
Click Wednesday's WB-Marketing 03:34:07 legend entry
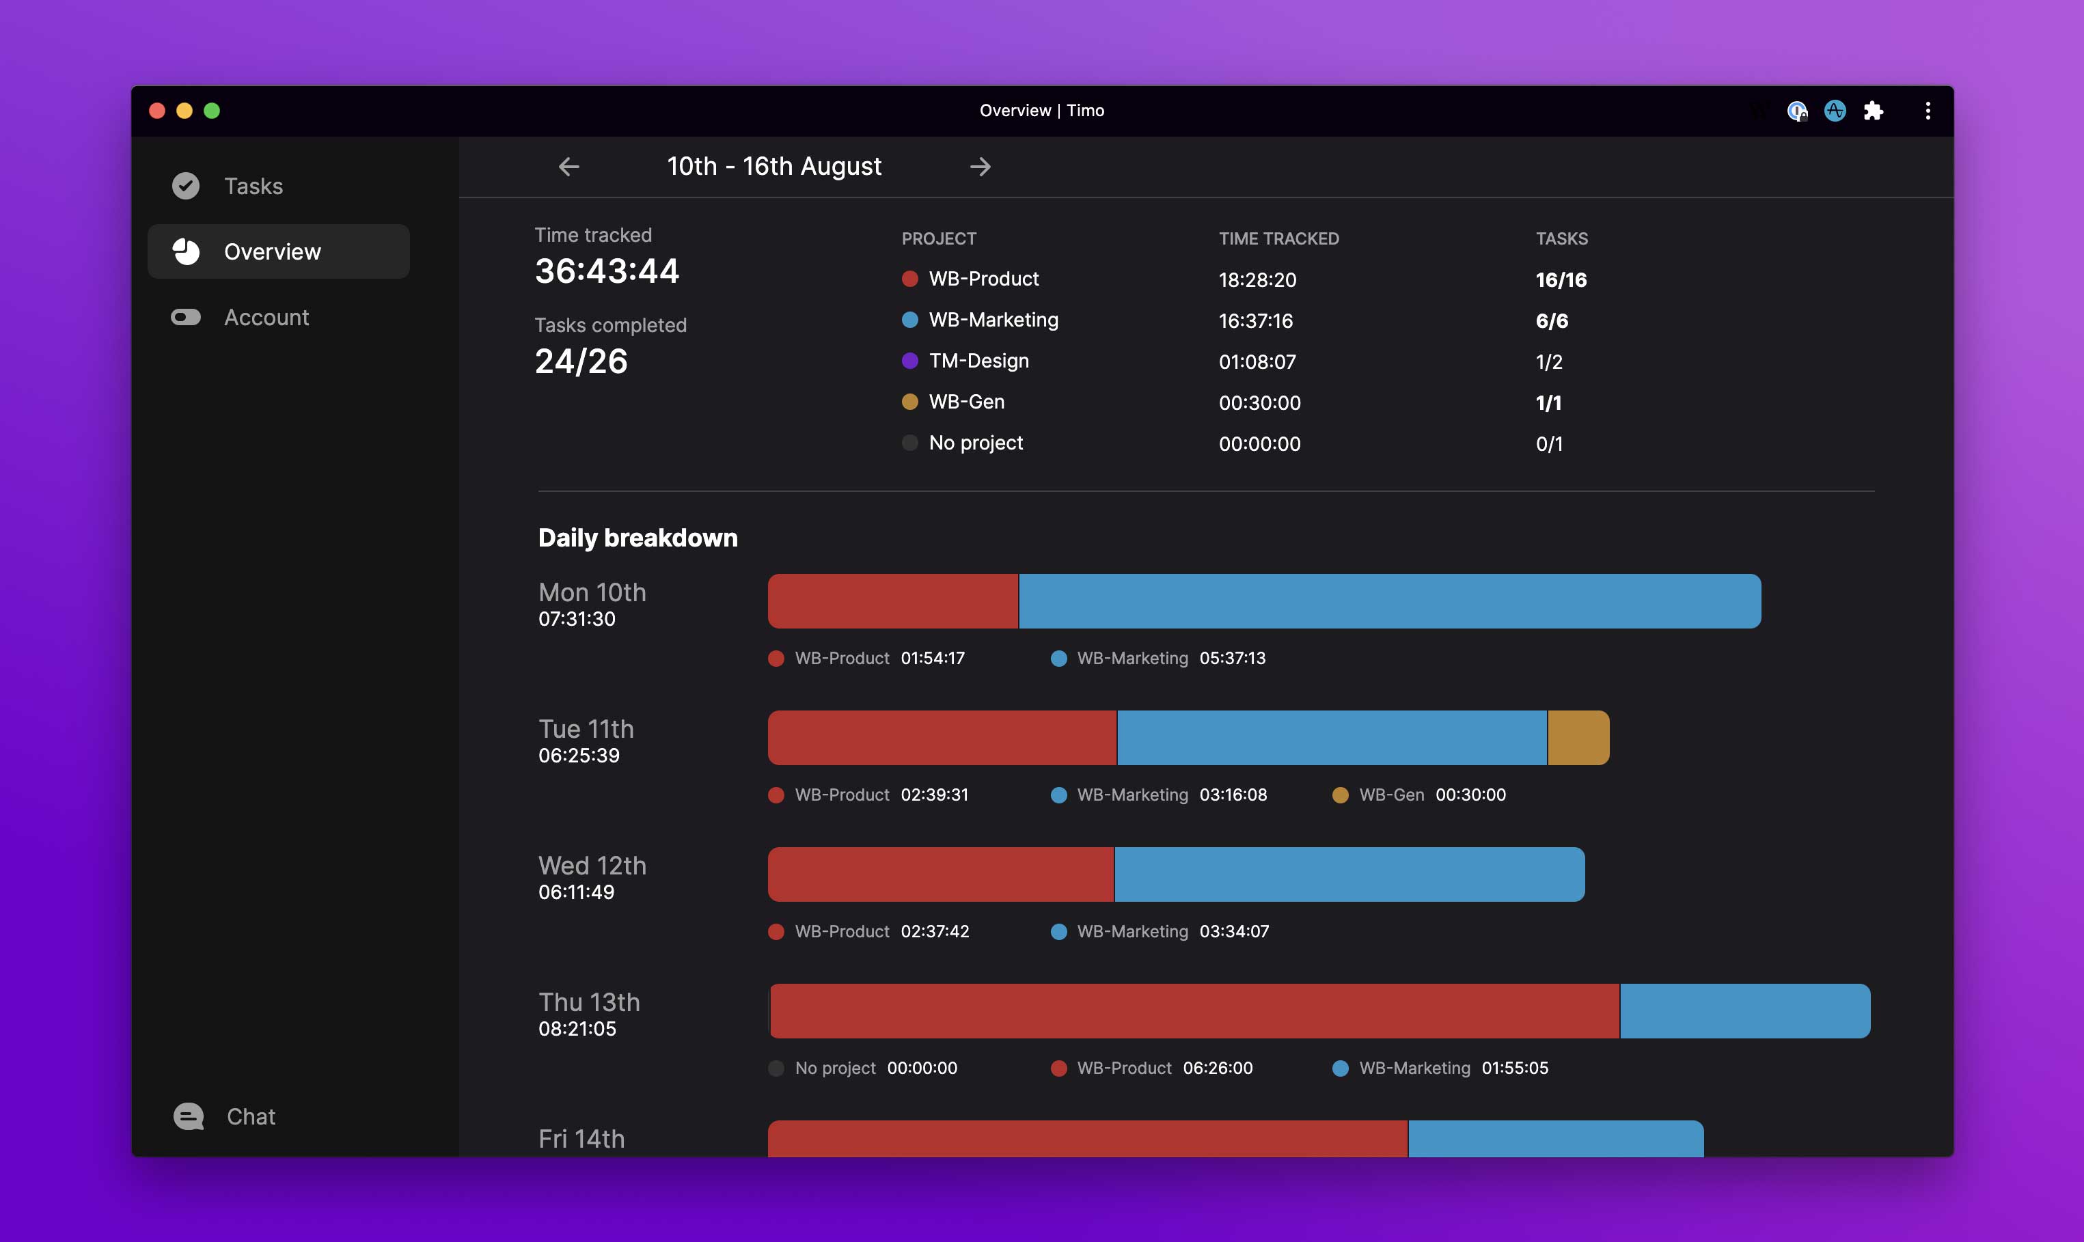pyautogui.click(x=1160, y=932)
